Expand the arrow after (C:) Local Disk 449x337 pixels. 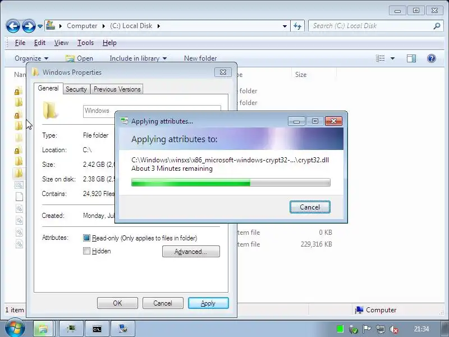coord(159,26)
